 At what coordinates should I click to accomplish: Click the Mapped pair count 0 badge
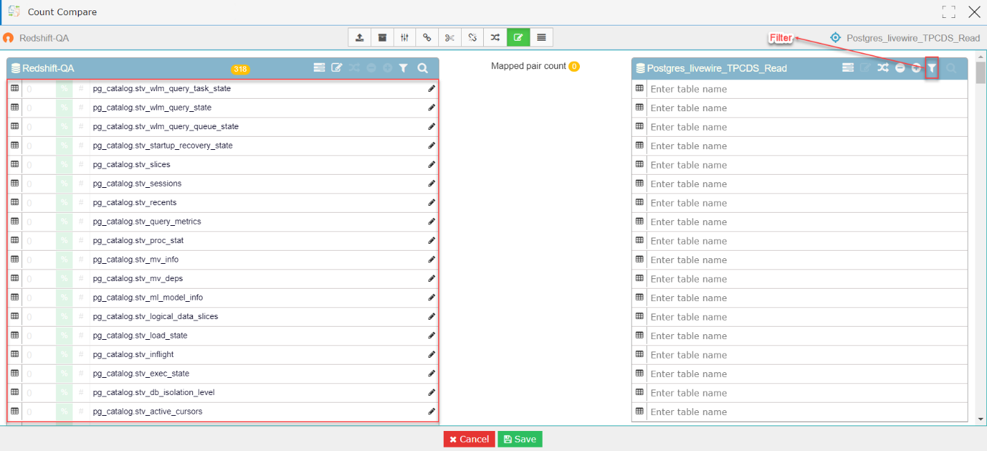coord(574,66)
